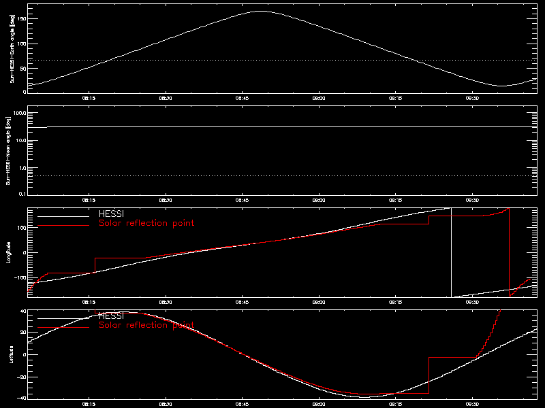The width and height of the screenshot is (545, 408).
Task: Click the '50' tick on Sun-HESSI-Earth axis
Action: [x=24, y=69]
